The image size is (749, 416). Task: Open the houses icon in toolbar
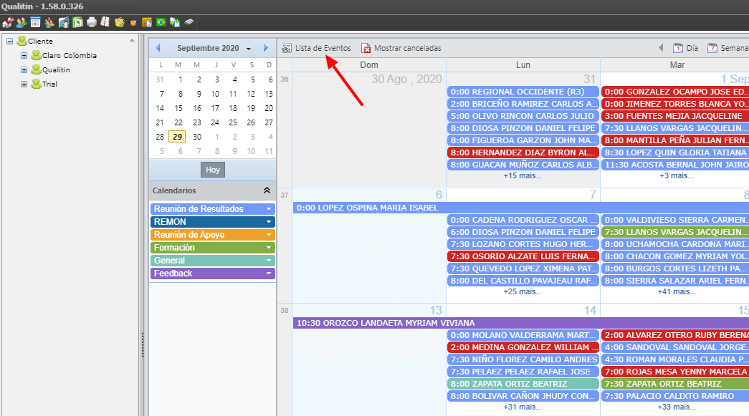point(8,22)
